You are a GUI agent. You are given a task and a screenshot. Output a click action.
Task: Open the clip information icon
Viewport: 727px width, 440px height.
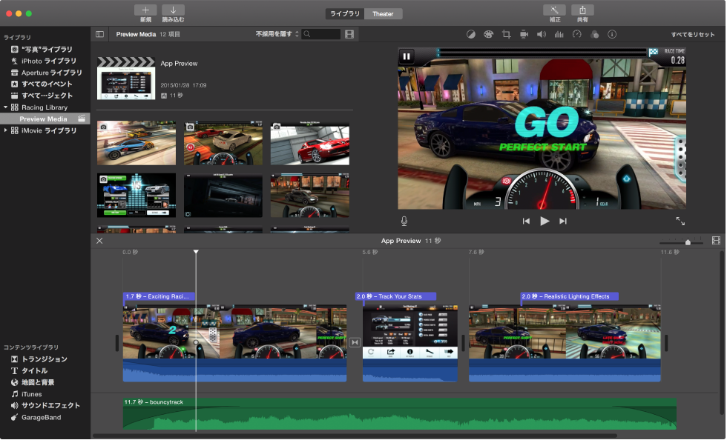tap(612, 34)
